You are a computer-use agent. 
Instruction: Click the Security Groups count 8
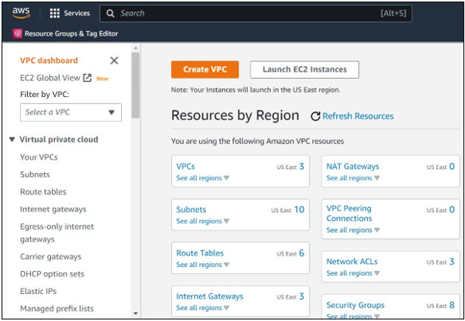451,305
